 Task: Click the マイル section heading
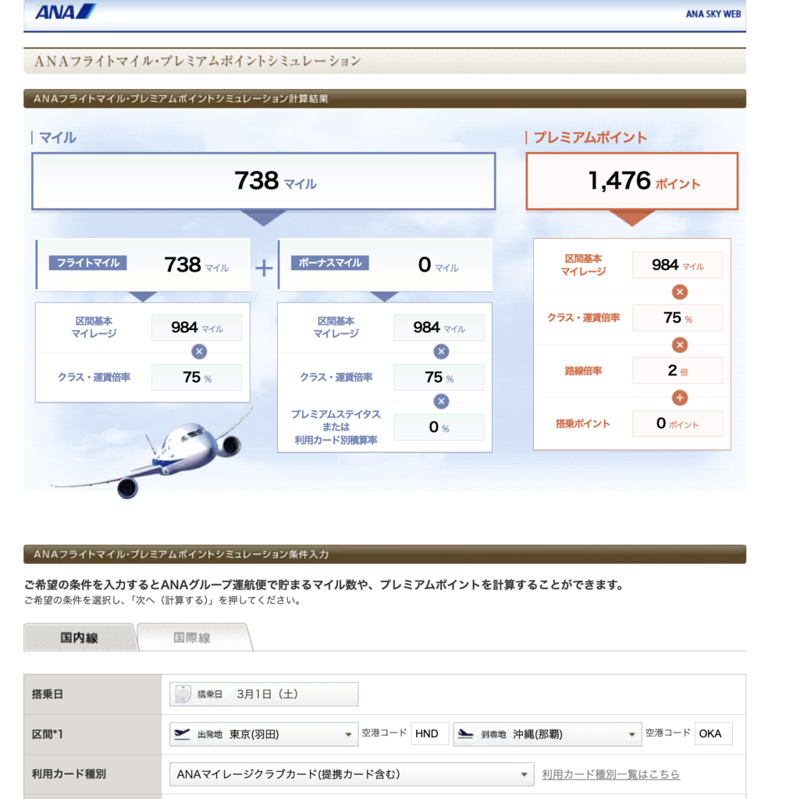58,137
